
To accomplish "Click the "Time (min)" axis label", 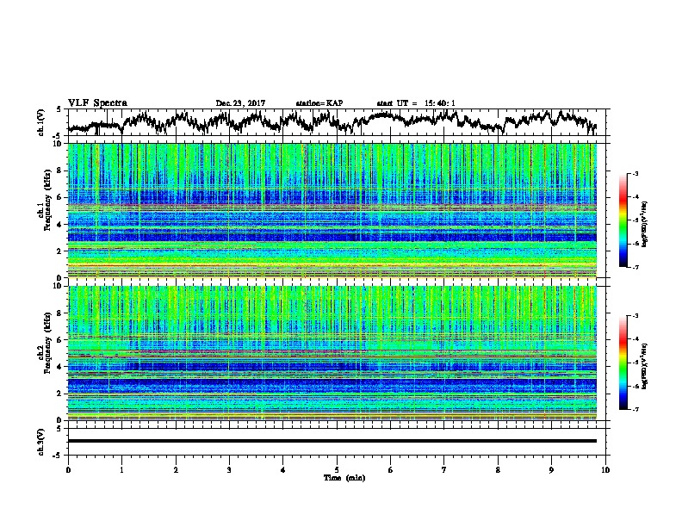I will 344,478.
